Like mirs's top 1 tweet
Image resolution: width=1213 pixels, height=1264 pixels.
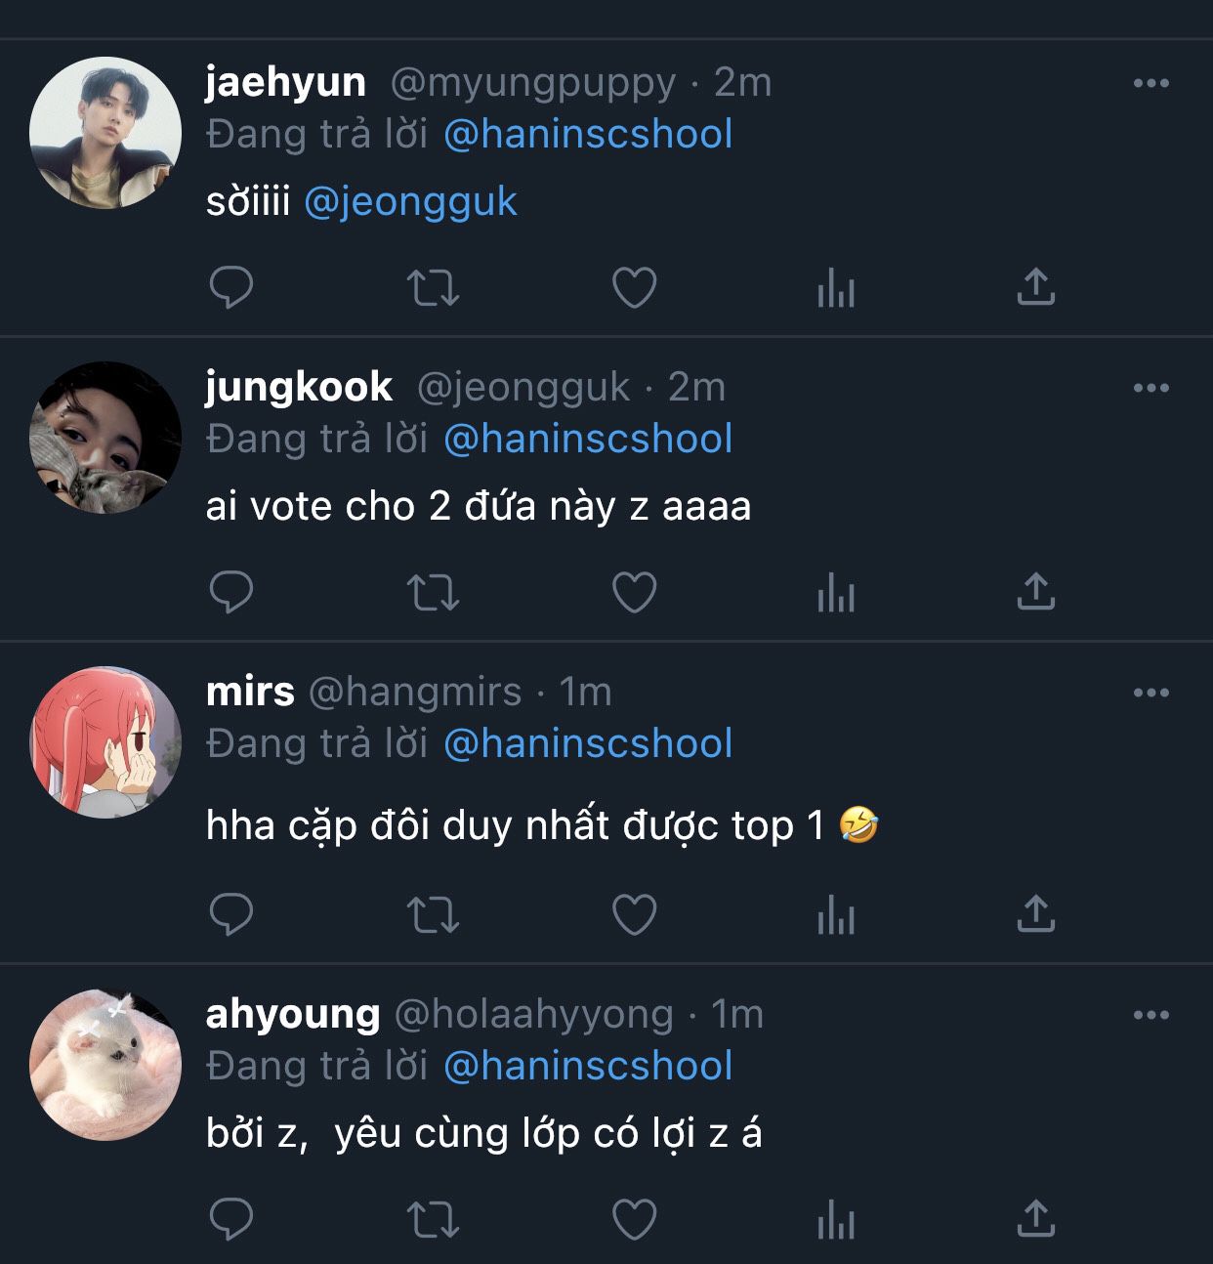point(634,914)
